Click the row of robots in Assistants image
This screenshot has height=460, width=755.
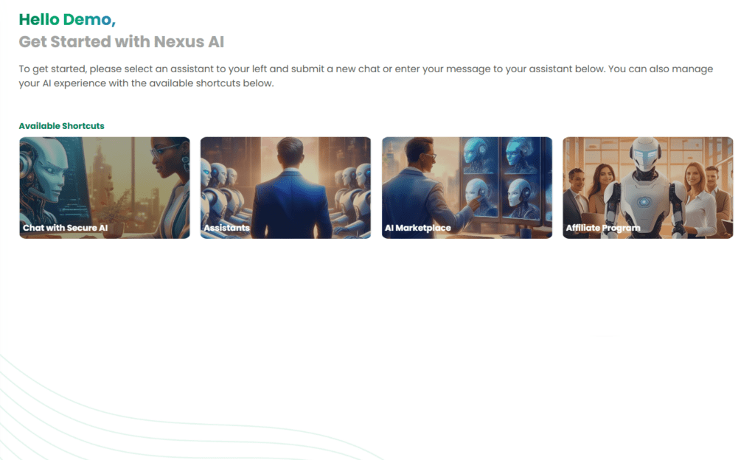pyautogui.click(x=226, y=198)
